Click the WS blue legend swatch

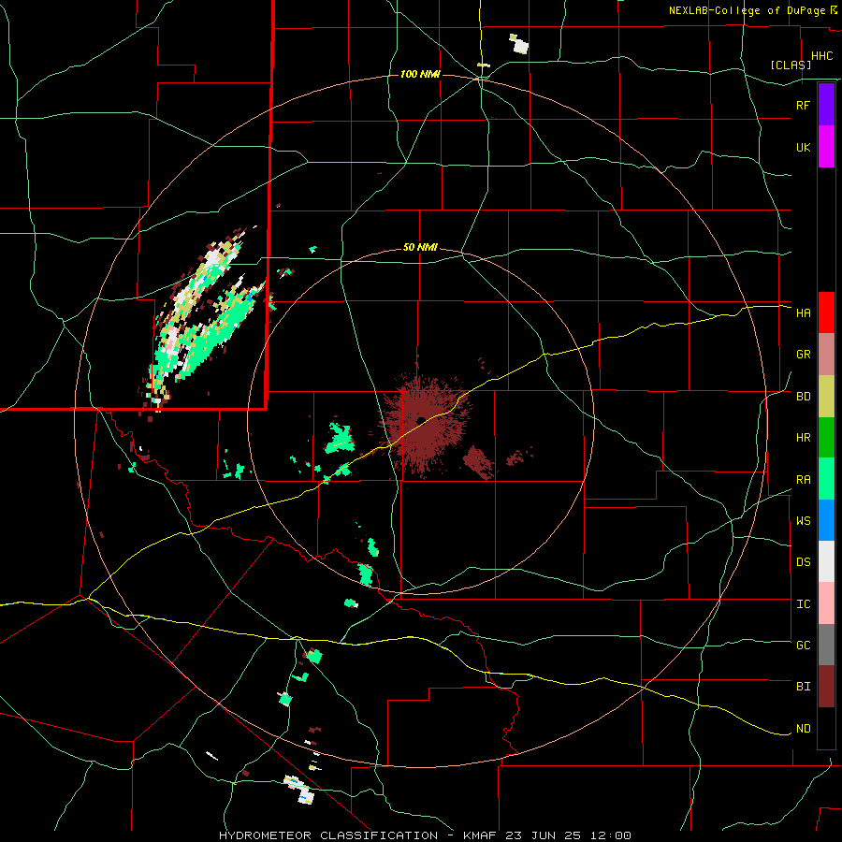[826, 520]
